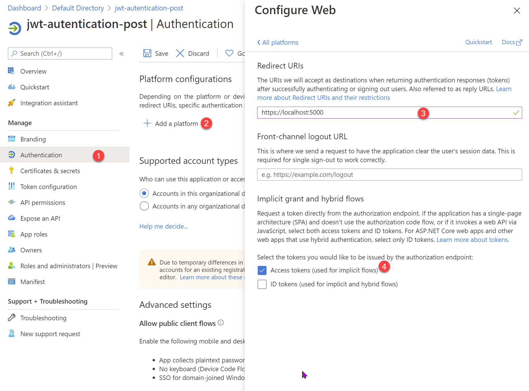Click Default Directory breadcrumb link
This screenshot has width=529, height=391.
point(78,8)
